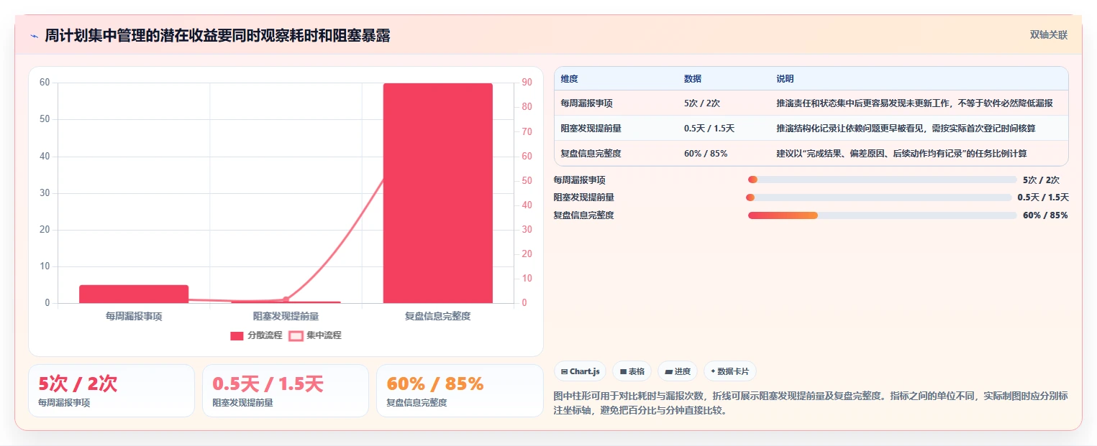Click the 每周漏报事项 progress bar
This screenshot has width=1097, height=446.
click(x=882, y=180)
